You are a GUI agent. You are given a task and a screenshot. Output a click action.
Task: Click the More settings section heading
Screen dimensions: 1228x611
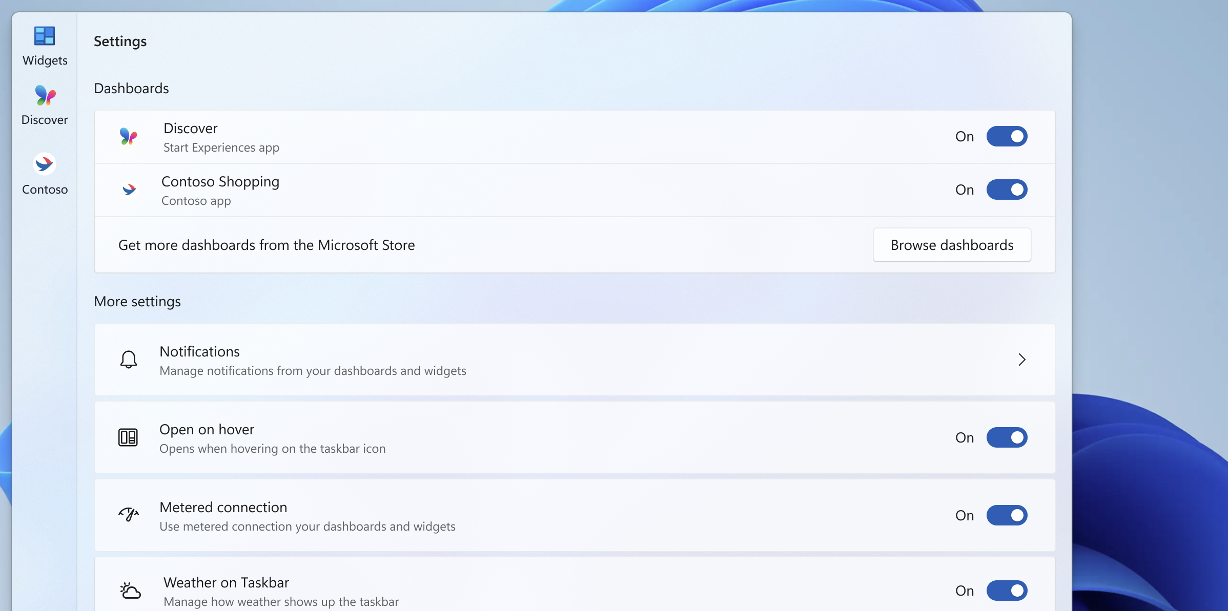(x=137, y=301)
